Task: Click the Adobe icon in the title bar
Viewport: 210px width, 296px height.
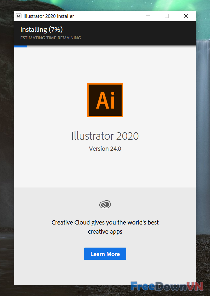Action: (x=19, y=16)
